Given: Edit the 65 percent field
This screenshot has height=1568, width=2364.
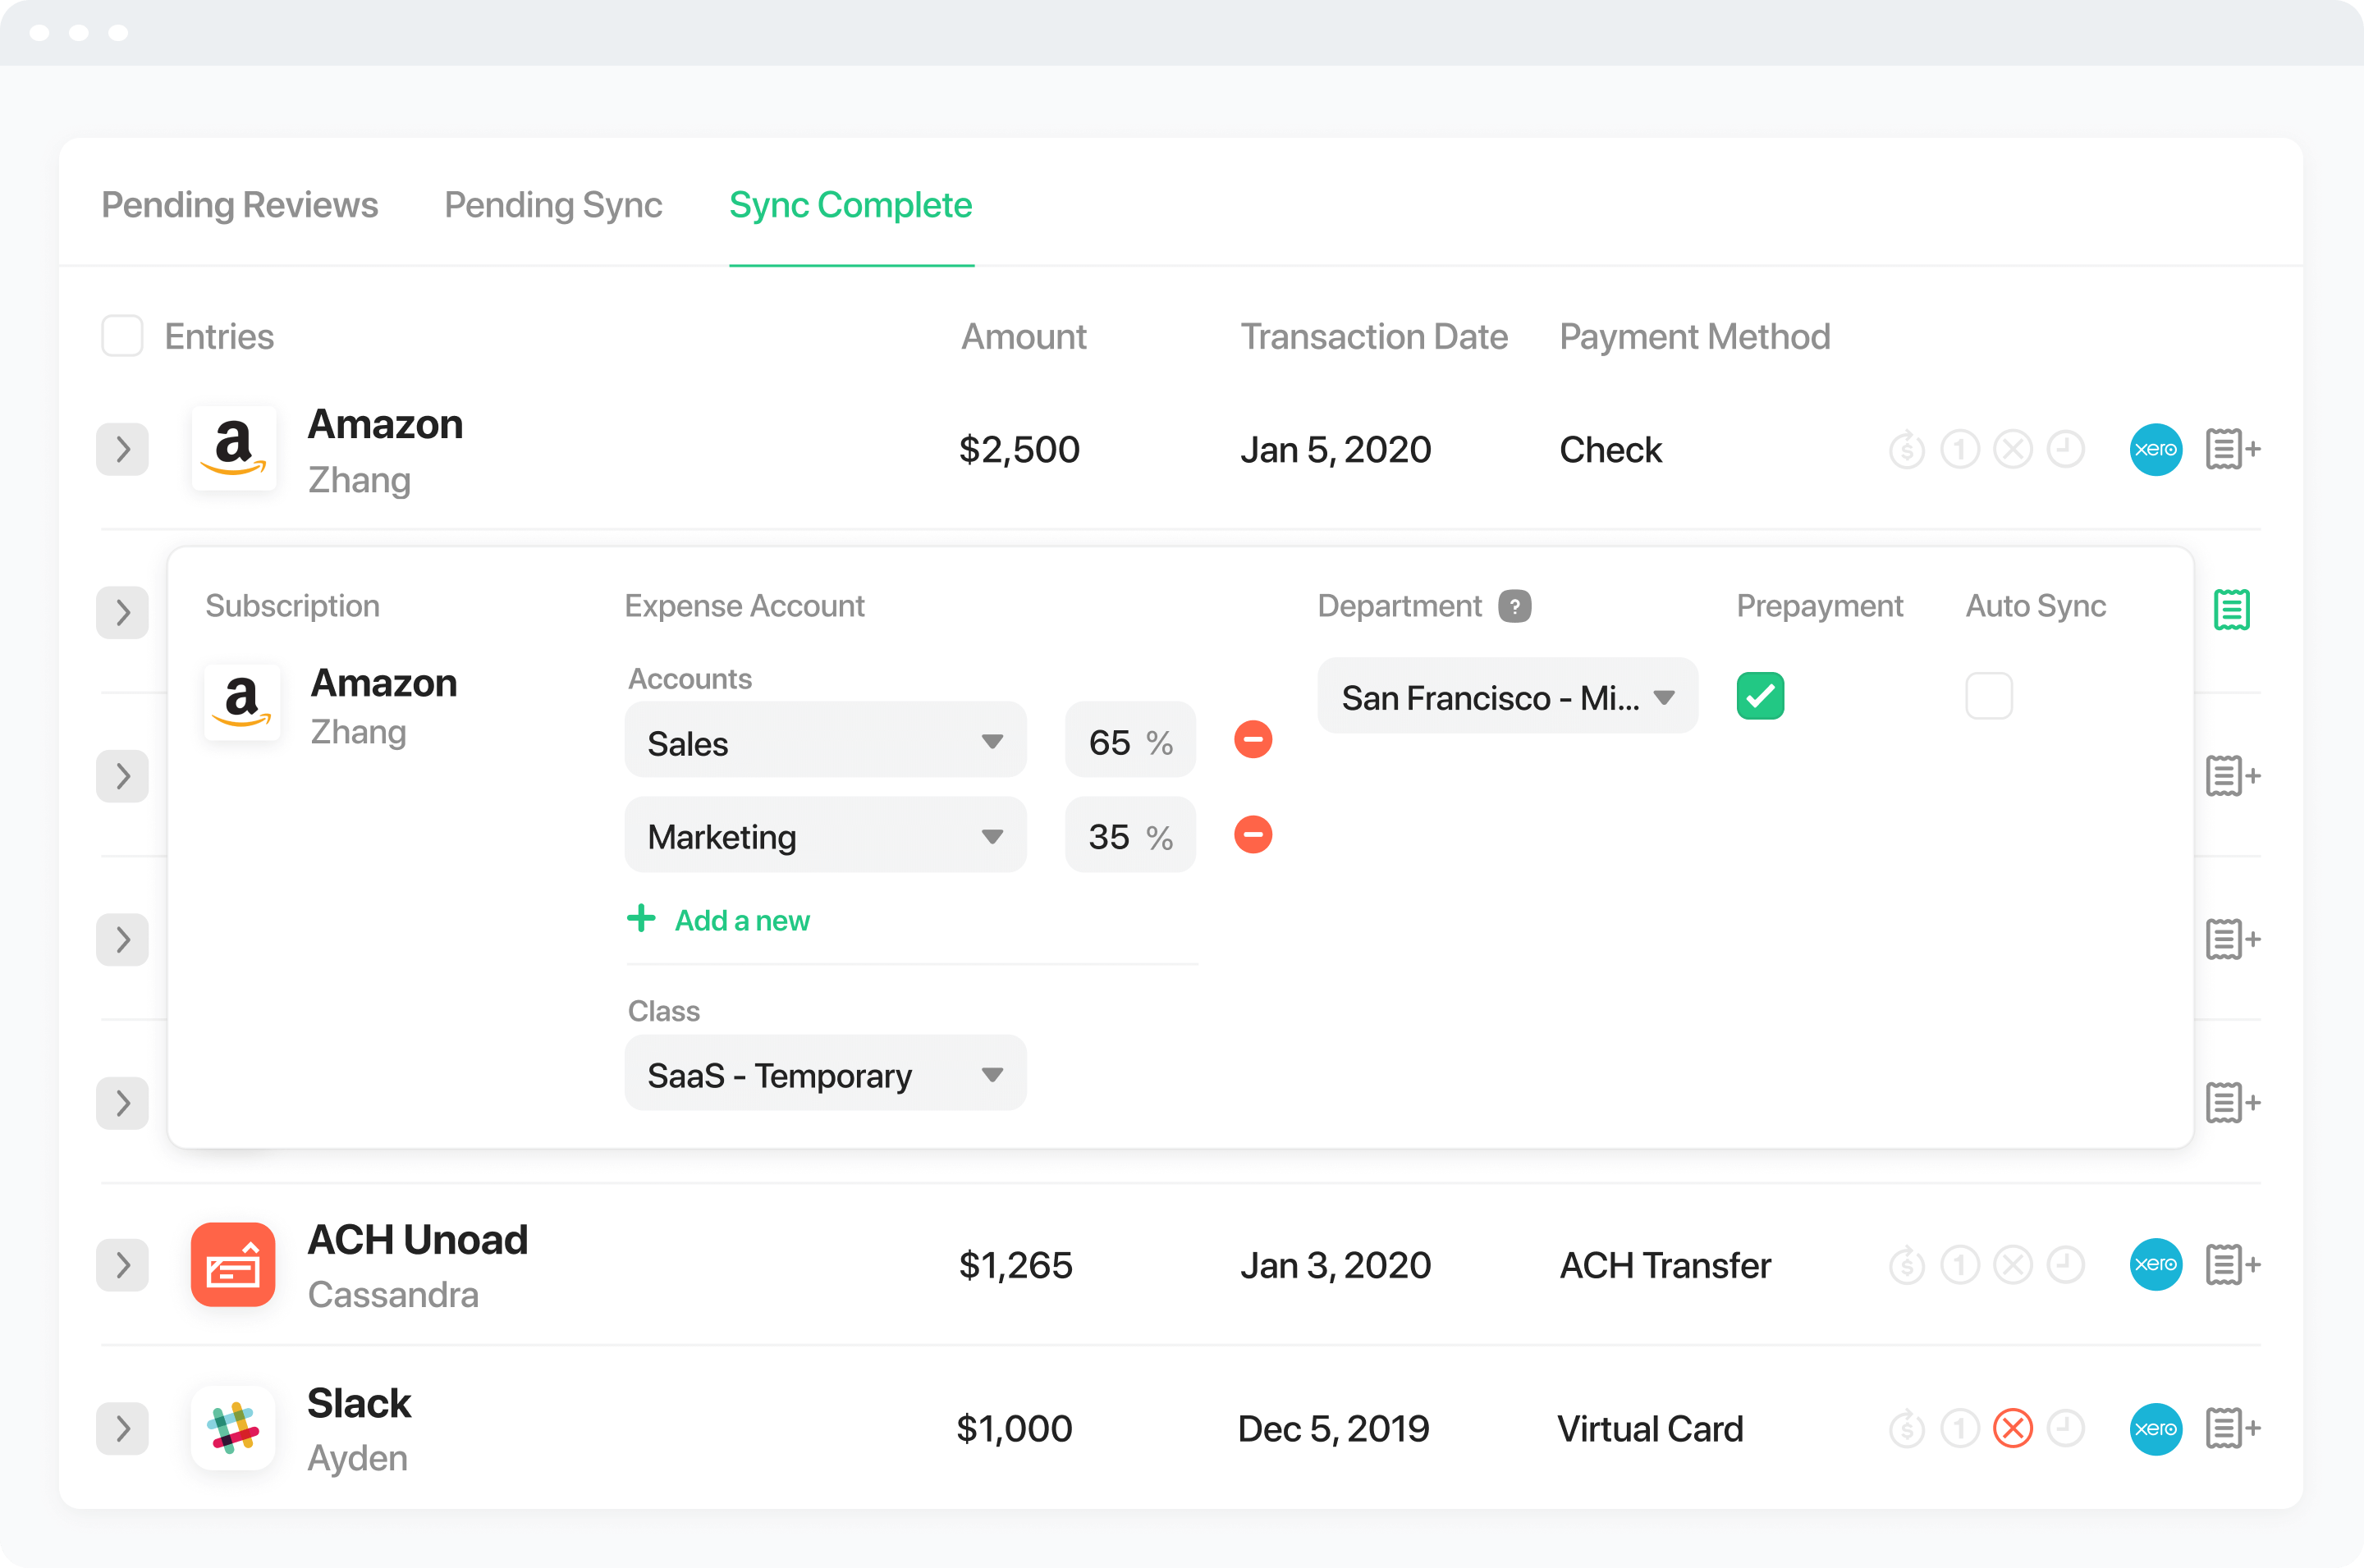Looking at the screenshot, I should pyautogui.click(x=1129, y=740).
